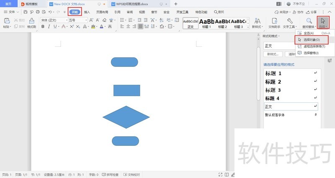Open Document Assistant (文档助手)
The width and height of the screenshot is (335, 178).
(274, 23)
